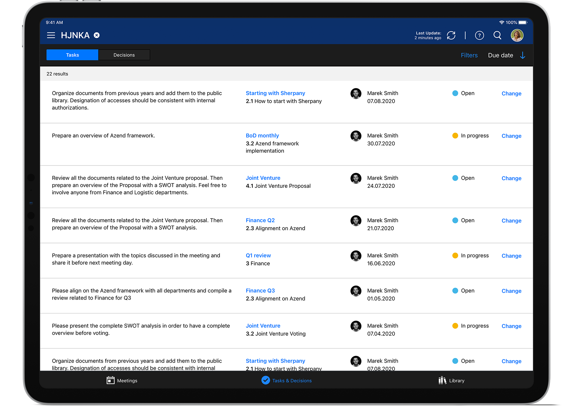Open the Starting with Sherpany meeting link
The height and width of the screenshot is (406, 584).
tap(275, 93)
